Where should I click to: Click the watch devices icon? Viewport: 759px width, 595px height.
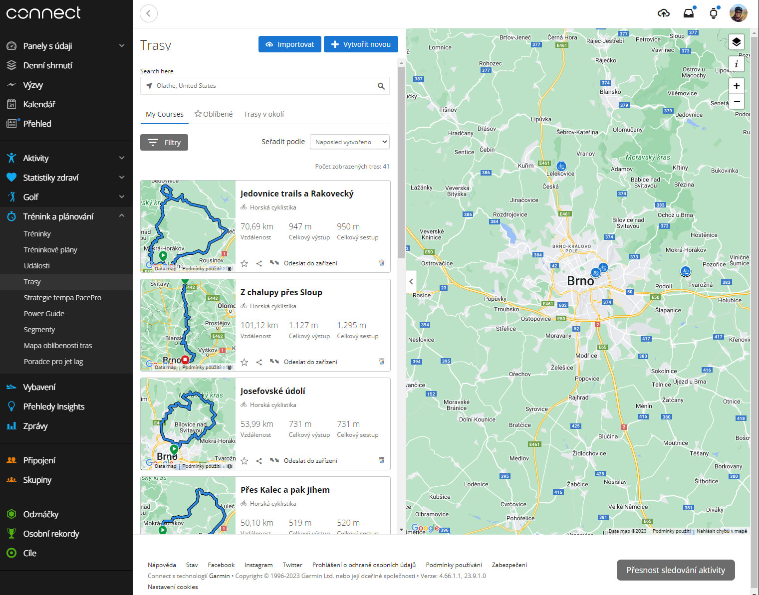pos(714,13)
